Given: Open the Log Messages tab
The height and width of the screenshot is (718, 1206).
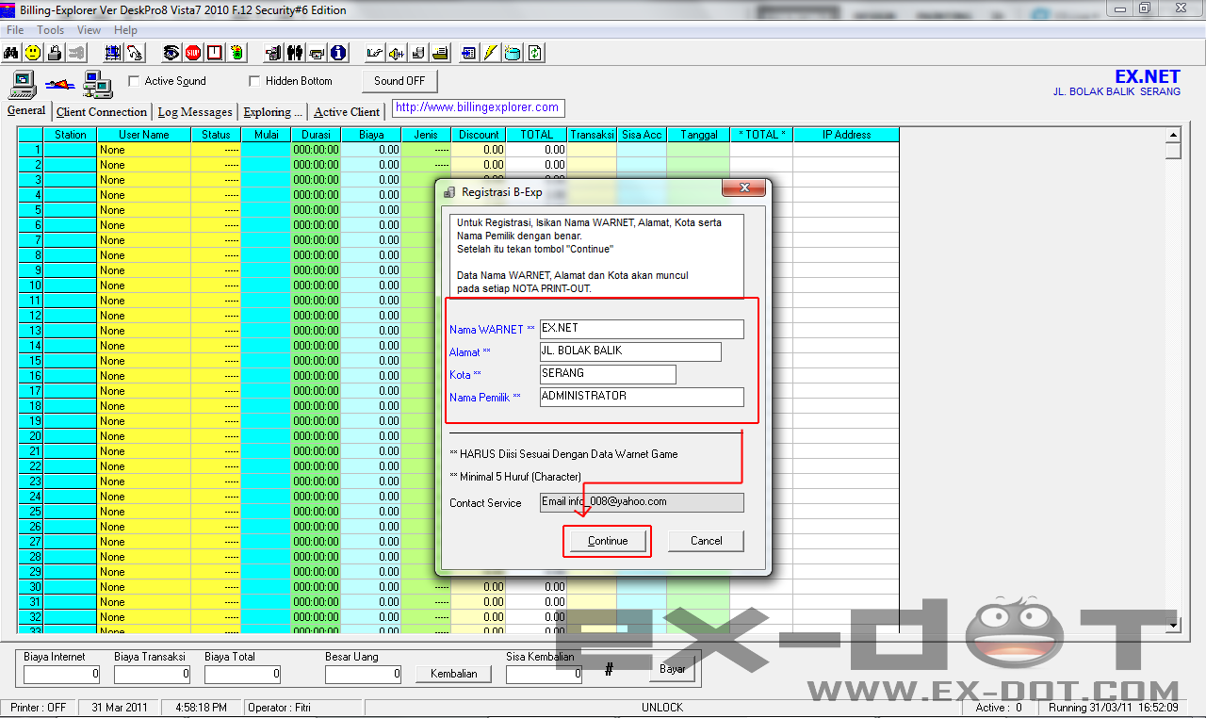Looking at the screenshot, I should [195, 111].
